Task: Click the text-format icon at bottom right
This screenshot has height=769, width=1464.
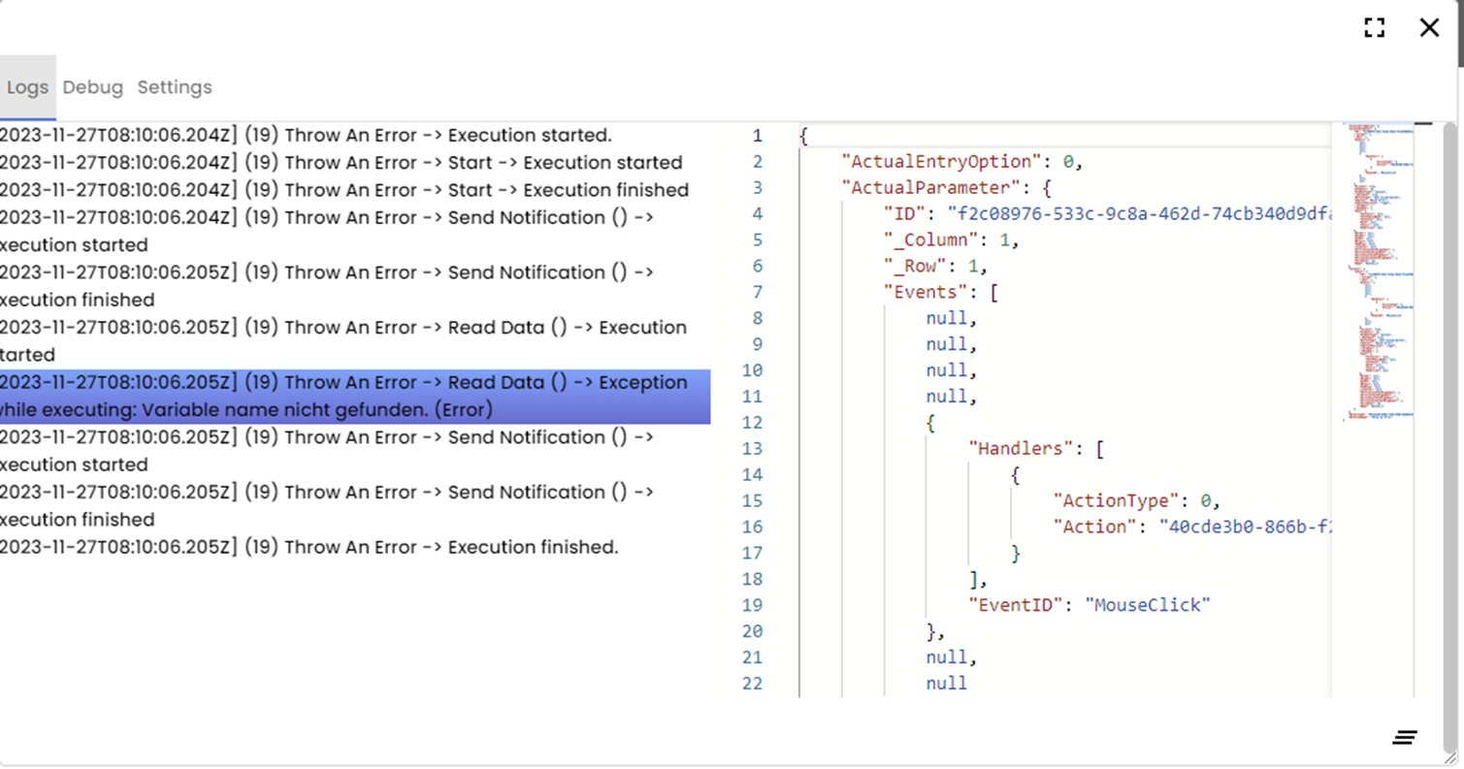Action: (x=1404, y=737)
